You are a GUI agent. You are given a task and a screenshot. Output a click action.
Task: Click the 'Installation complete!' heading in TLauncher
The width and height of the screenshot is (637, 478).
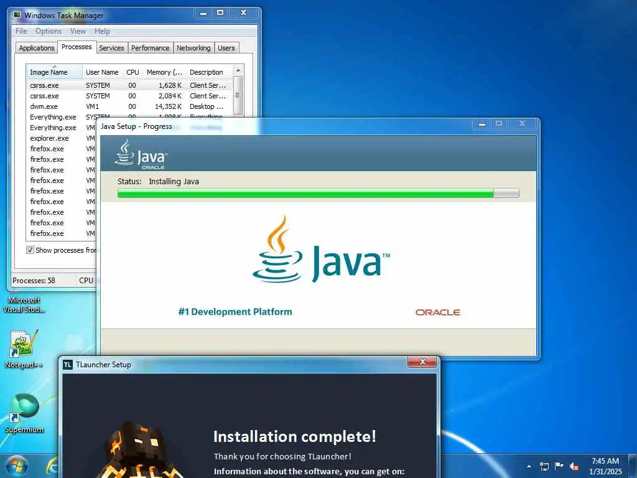(x=294, y=436)
